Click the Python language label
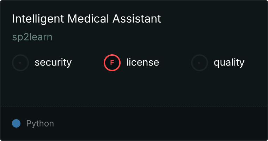This screenshot has height=141, width=268. [40, 124]
